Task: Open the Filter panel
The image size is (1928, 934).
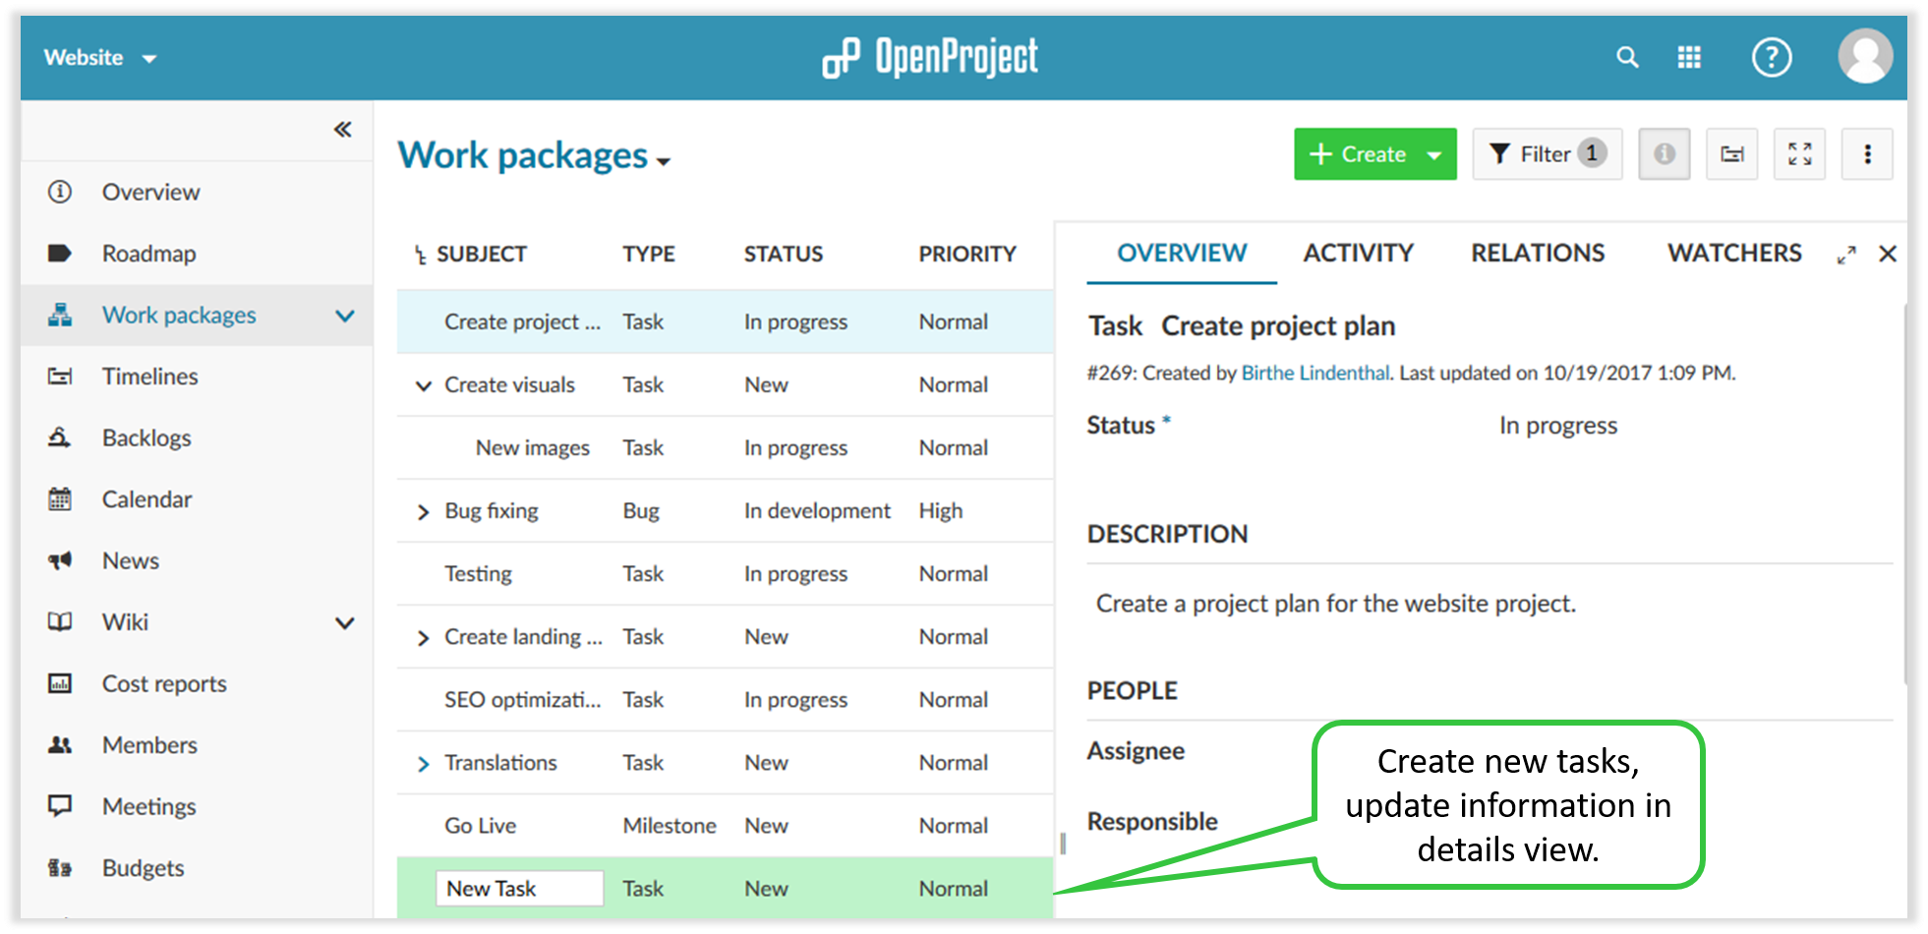Action: [1547, 153]
